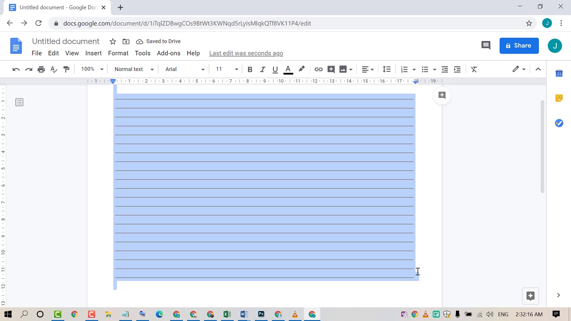Toggle Italic formatting
This screenshot has width=571, height=321.
(262, 69)
